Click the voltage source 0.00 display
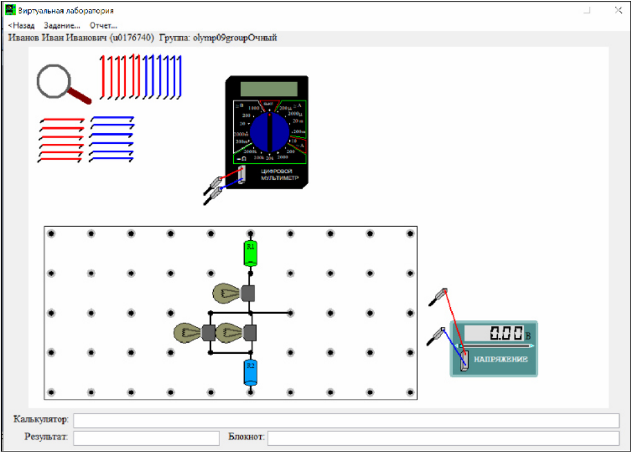This screenshot has height=452, width=631. [x=494, y=333]
